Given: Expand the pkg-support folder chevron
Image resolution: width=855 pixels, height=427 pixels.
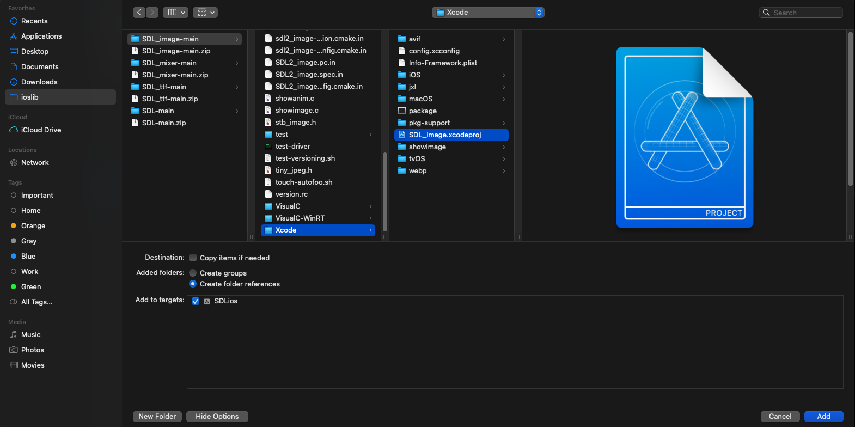Looking at the screenshot, I should pos(504,123).
